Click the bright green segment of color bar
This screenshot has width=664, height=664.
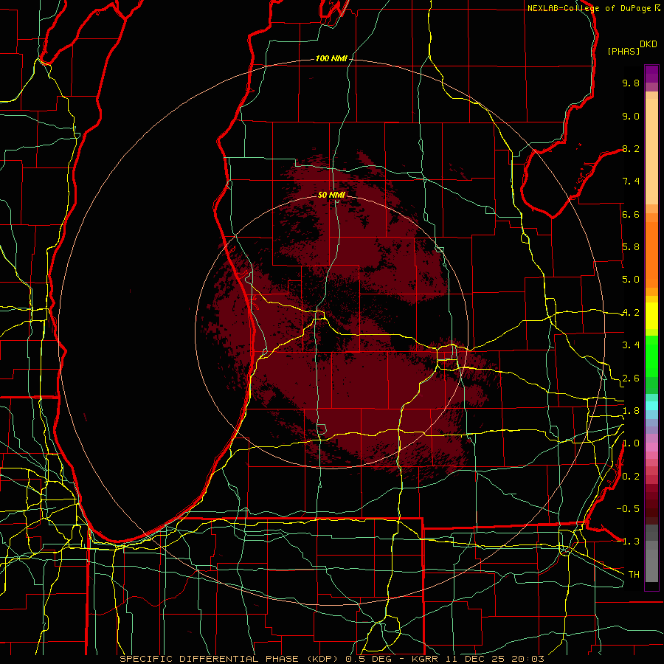(651, 356)
